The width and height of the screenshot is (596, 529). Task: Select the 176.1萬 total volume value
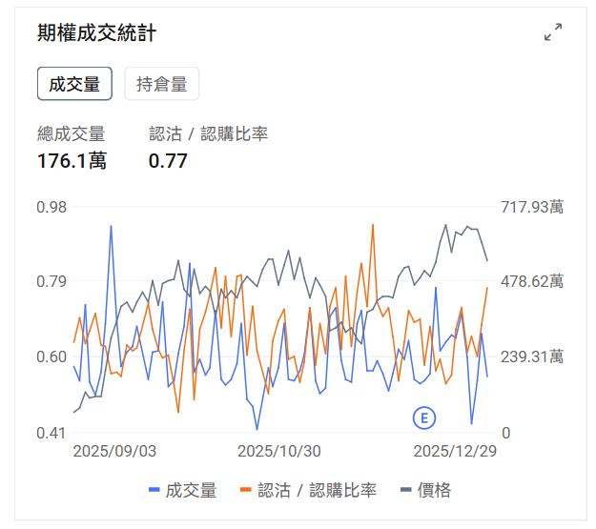point(72,161)
